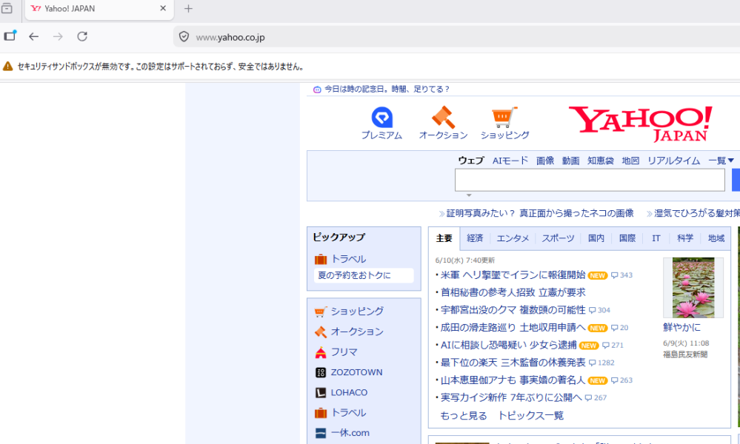
Task: Switch to the IT news tab
Action: click(656, 238)
